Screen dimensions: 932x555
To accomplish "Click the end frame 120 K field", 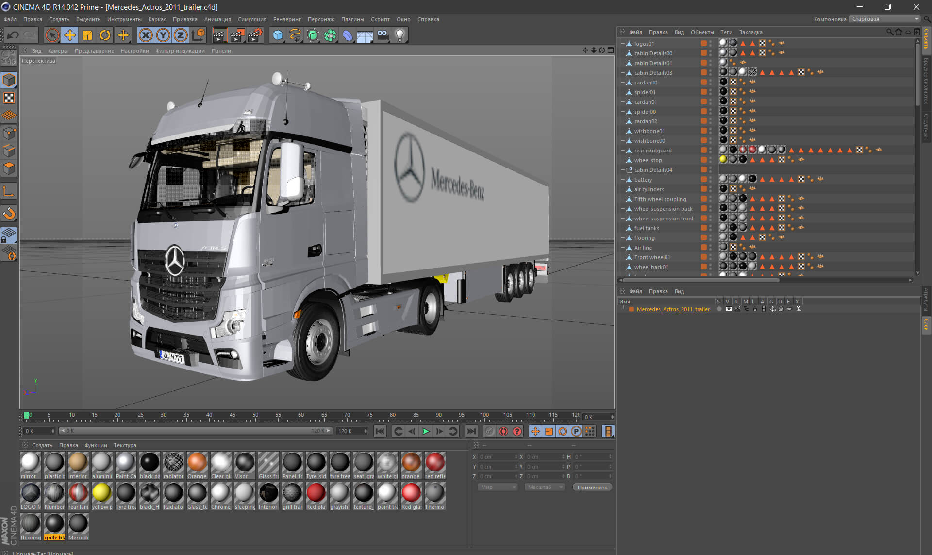I will pos(352,431).
